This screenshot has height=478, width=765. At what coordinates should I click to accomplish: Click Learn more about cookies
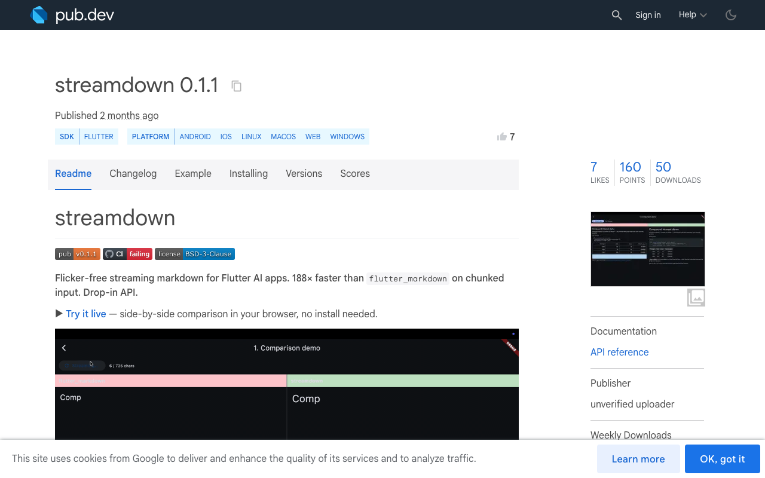click(638, 459)
